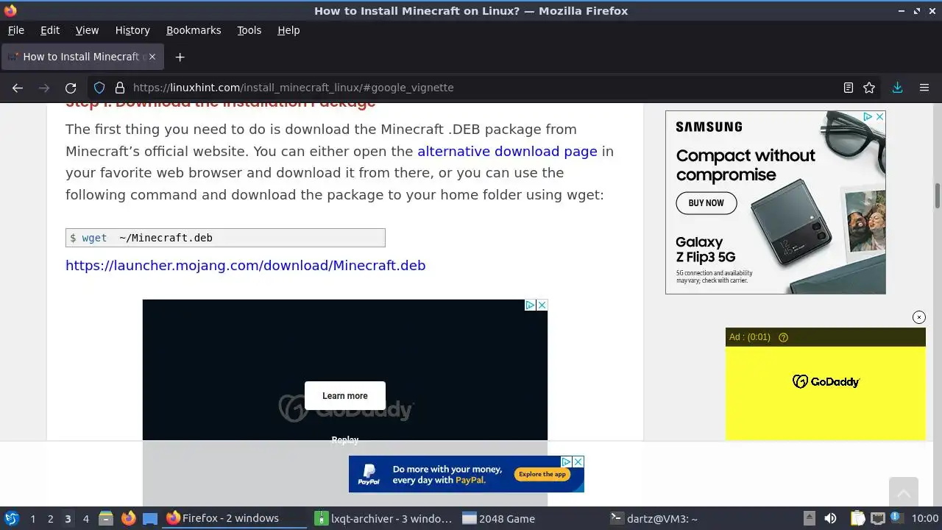
Task: Click the yellow GoDaddy side ad
Action: click(825, 393)
